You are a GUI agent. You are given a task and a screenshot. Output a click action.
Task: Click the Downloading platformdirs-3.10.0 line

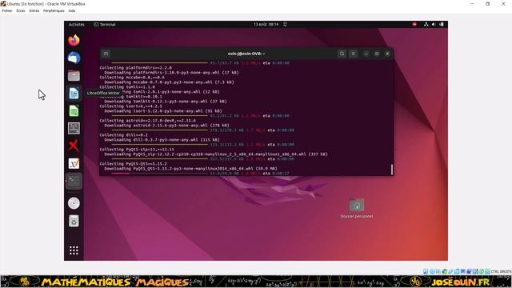pos(171,73)
